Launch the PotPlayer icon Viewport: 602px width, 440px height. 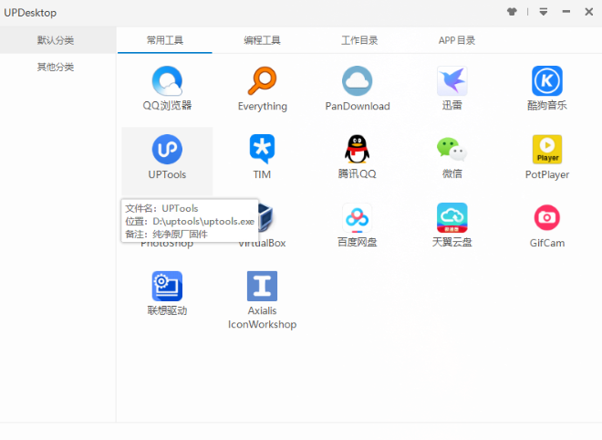pos(547,149)
